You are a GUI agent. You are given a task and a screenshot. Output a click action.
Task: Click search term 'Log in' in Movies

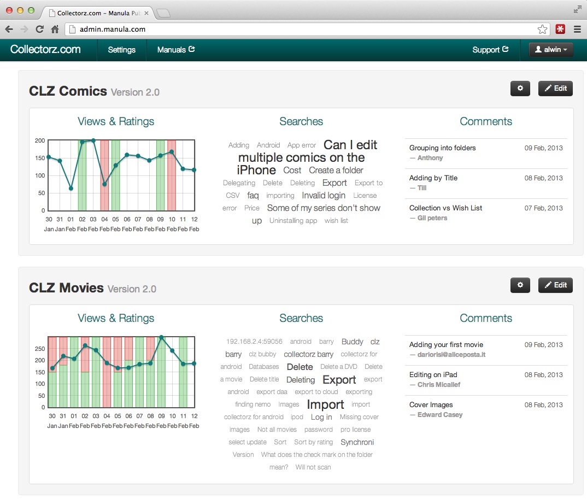click(321, 417)
